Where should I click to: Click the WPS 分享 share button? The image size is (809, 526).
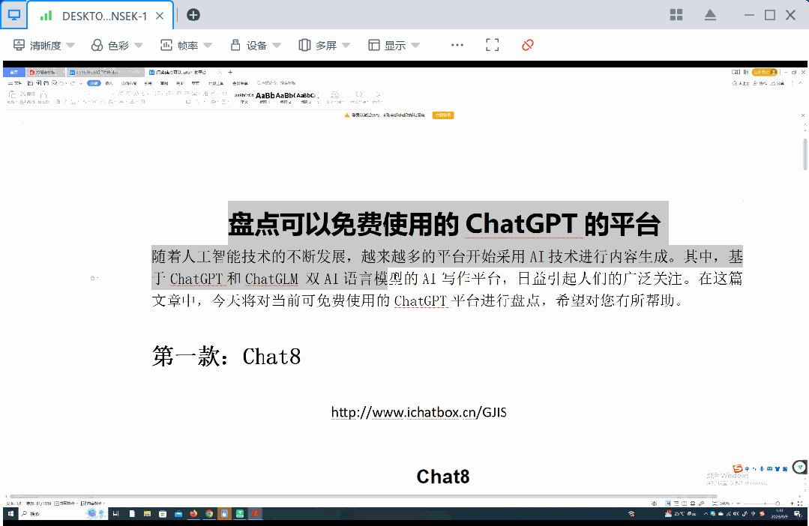click(777, 83)
